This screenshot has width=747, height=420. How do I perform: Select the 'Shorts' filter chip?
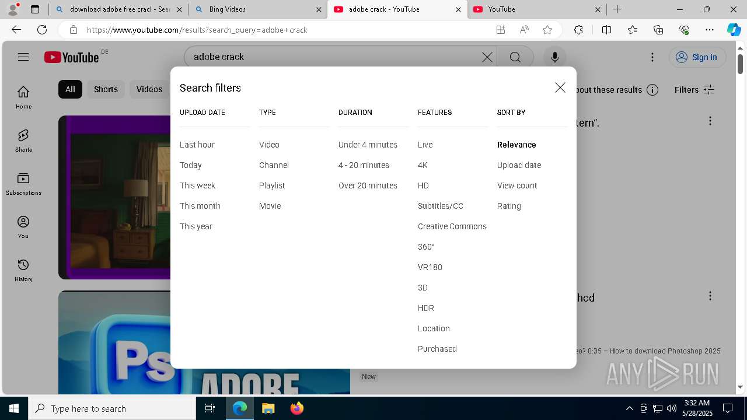click(x=106, y=89)
